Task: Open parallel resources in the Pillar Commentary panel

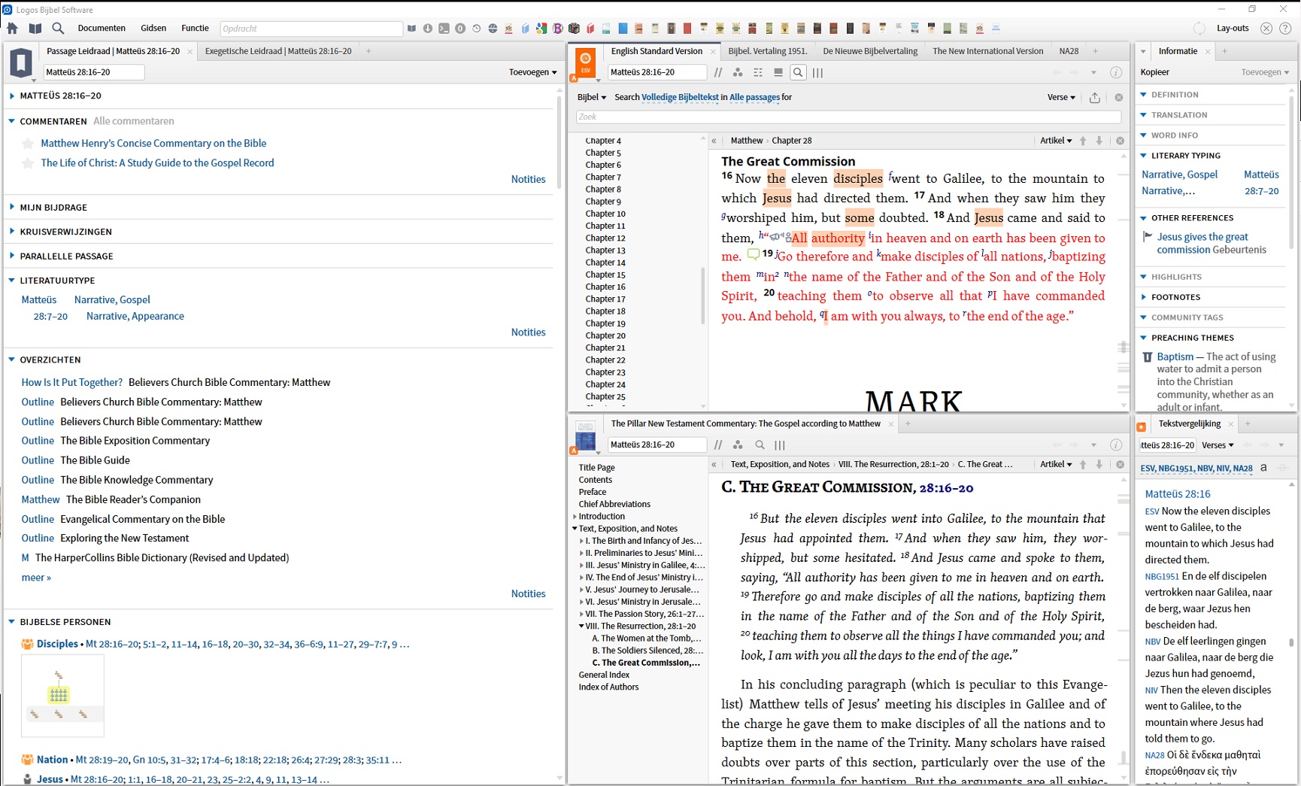Action: (x=718, y=445)
